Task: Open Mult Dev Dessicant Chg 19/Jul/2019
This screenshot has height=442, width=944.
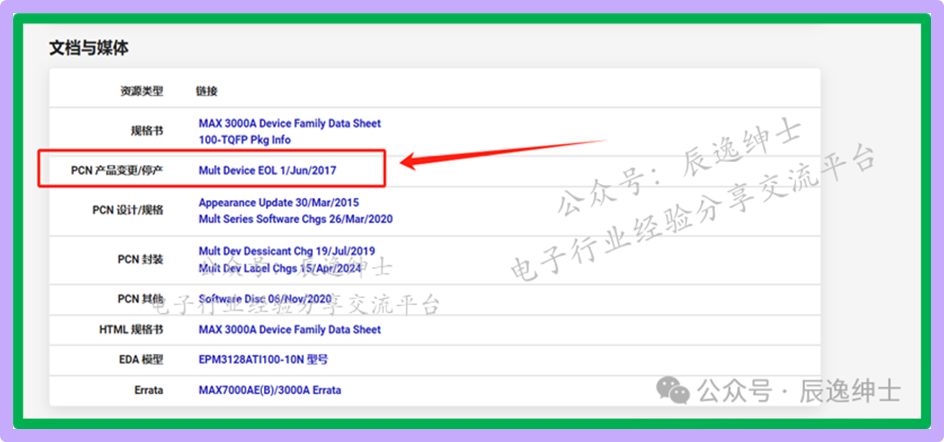Action: point(287,251)
